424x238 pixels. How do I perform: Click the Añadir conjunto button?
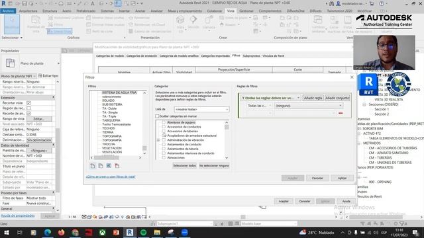(x=337, y=98)
